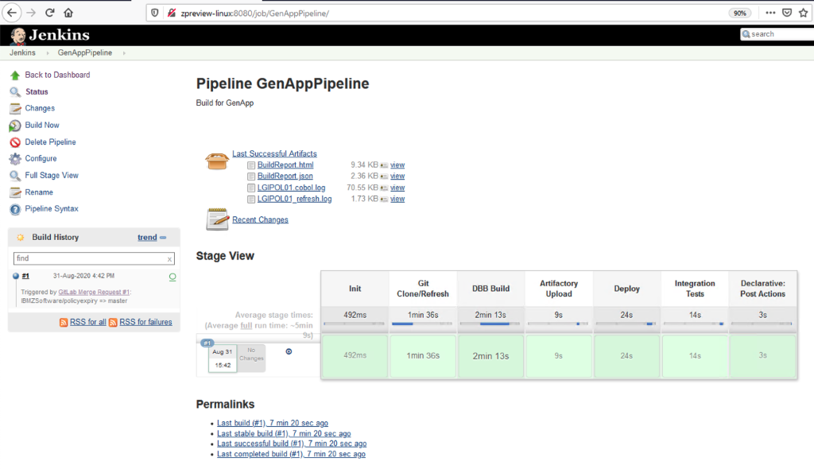Click the Changes notepad icon
Screen dimensions: 814x469
click(x=15, y=109)
